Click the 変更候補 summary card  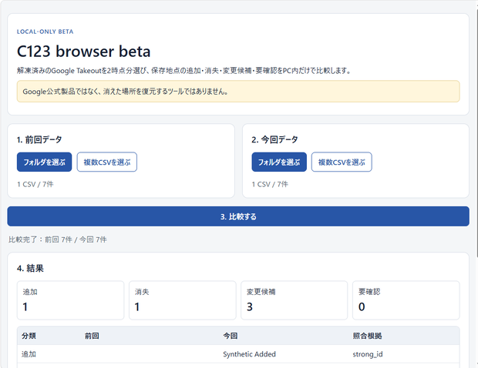click(x=295, y=300)
